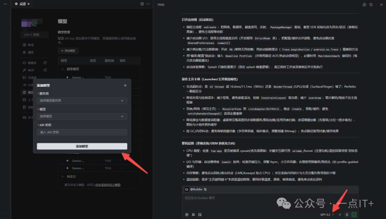Screen dimensions: 386x219
Task: Click the CUE sidebar icon
Action: tap(24, 85)
